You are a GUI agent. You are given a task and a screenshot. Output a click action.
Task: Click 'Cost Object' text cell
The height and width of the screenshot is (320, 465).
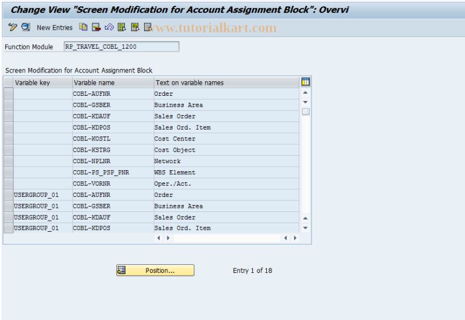pyautogui.click(x=227, y=150)
